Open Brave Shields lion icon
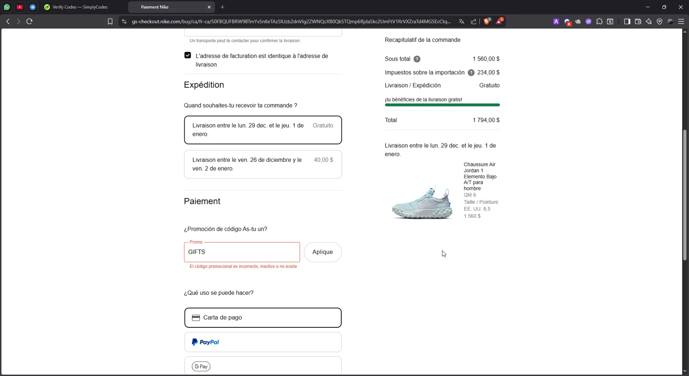Screen dimensions: 689x376 (x=487, y=21)
